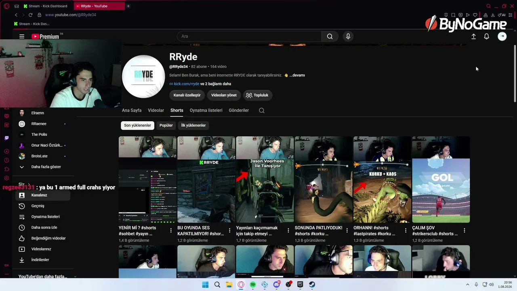Open the YouTube upload/create icon
The height and width of the screenshot is (291, 517).
click(474, 36)
